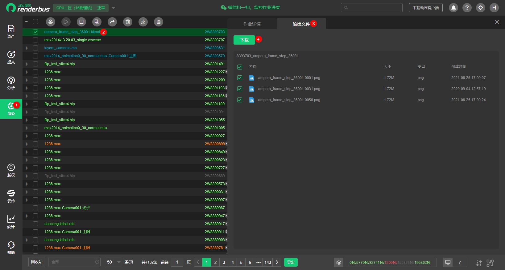Go to page 3 in pagination
Screen dimensions: 505x270
point(224,262)
